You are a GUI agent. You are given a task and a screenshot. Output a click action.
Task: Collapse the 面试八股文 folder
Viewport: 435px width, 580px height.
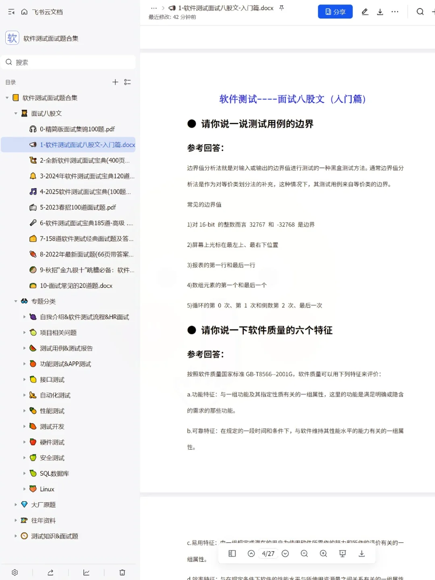(16, 113)
